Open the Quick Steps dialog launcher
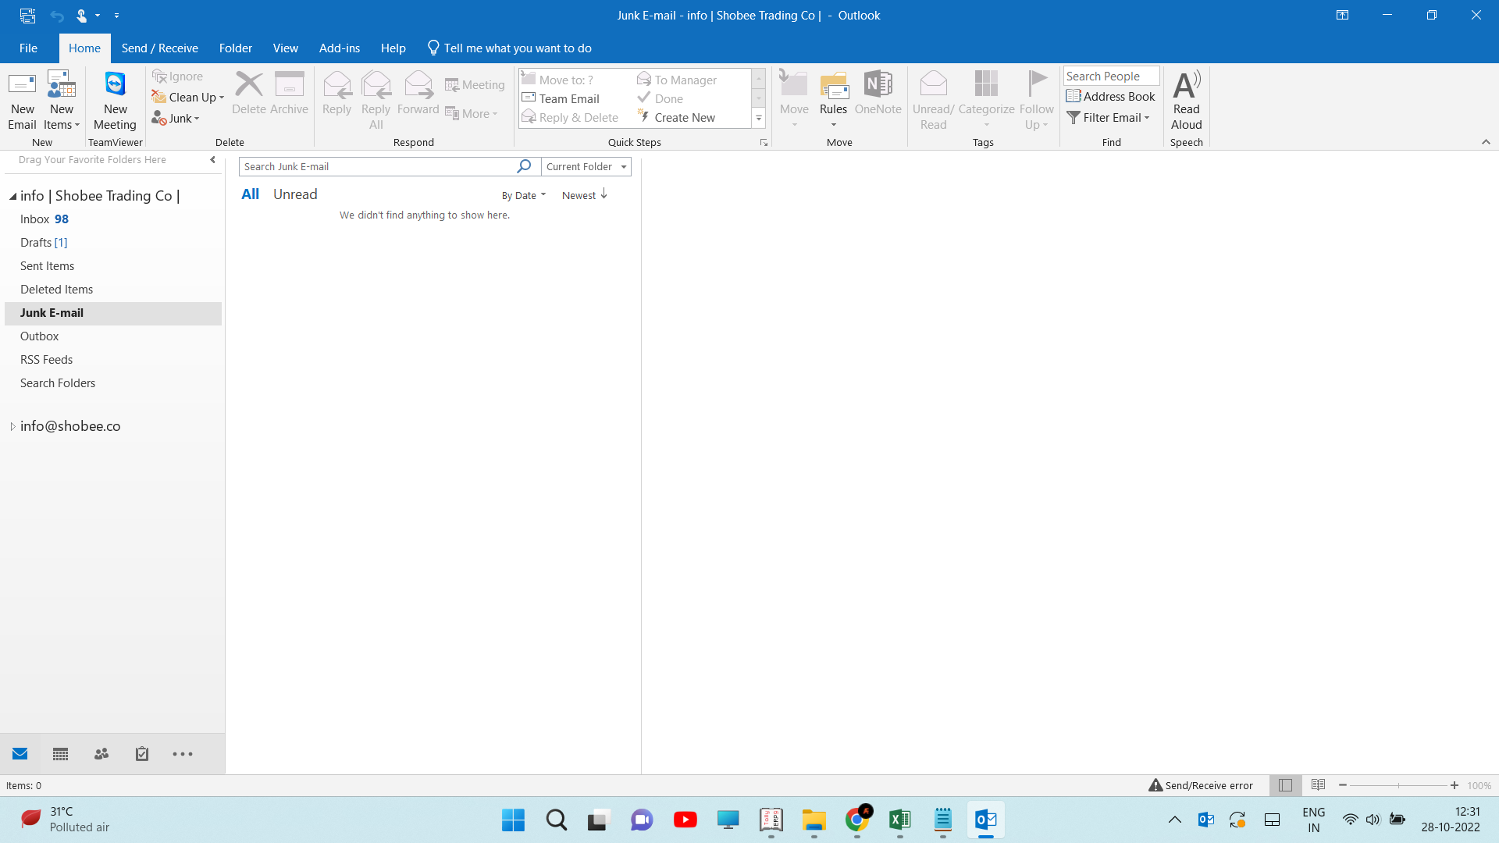 point(764,143)
